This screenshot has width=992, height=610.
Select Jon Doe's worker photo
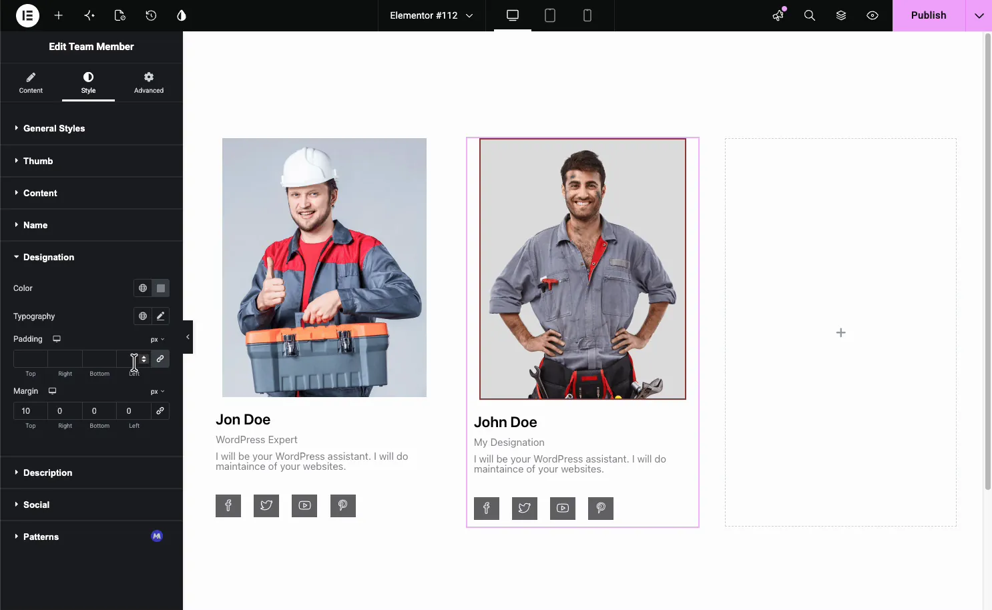324,268
